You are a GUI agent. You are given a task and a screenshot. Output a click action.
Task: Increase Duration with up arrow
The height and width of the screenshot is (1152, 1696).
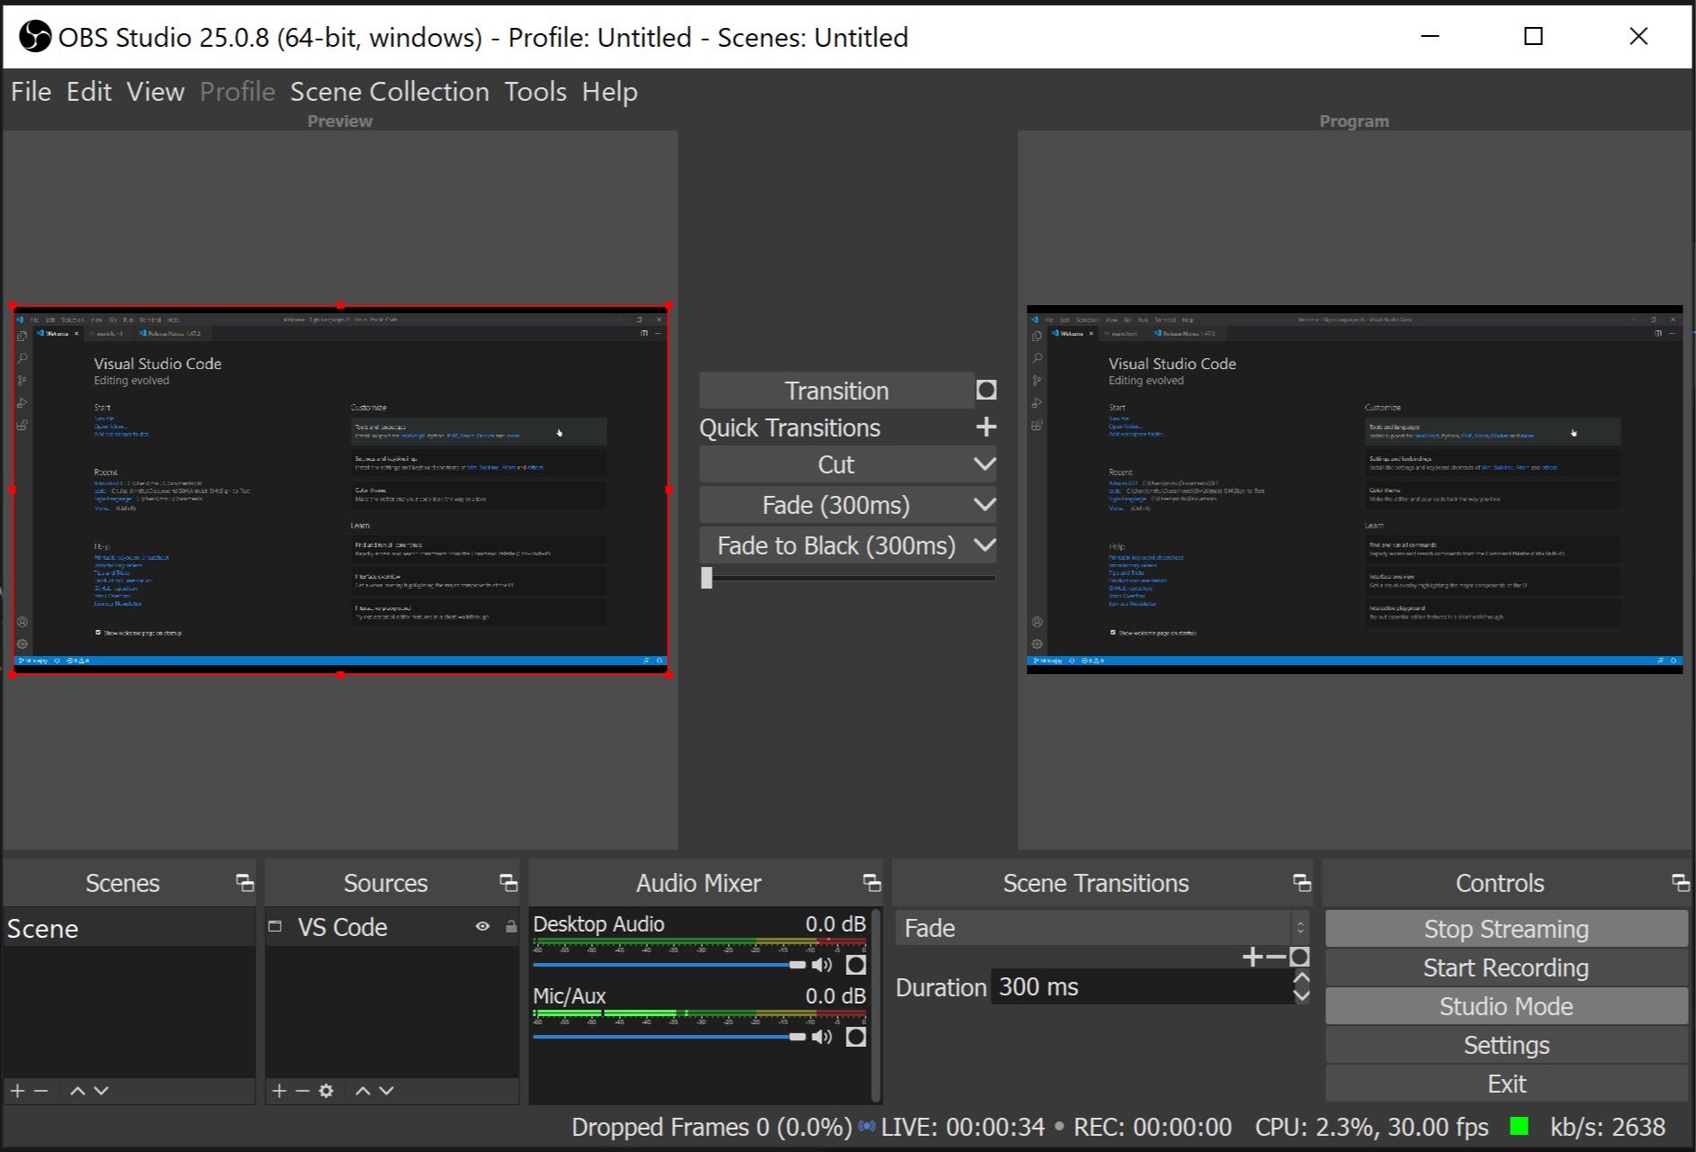(1301, 978)
